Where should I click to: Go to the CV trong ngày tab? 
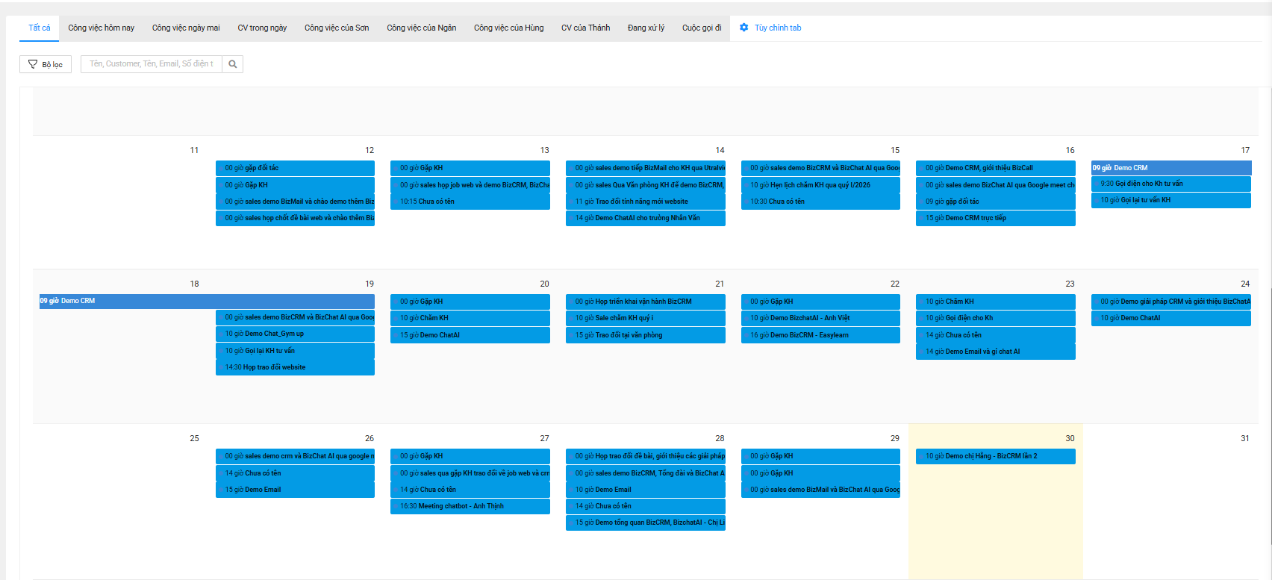click(x=262, y=28)
